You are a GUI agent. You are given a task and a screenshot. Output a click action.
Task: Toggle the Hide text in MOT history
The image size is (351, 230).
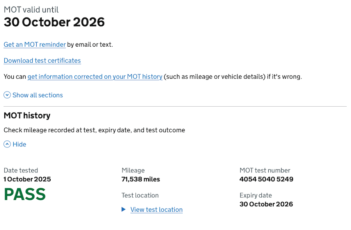pyautogui.click(x=19, y=144)
